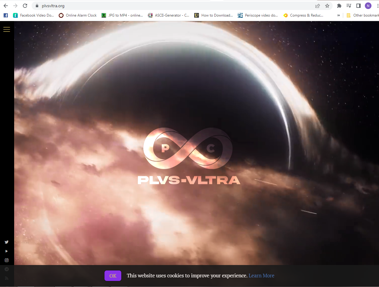The image size is (379, 287).
Task: Open the profile avatar N
Action: 368,6
